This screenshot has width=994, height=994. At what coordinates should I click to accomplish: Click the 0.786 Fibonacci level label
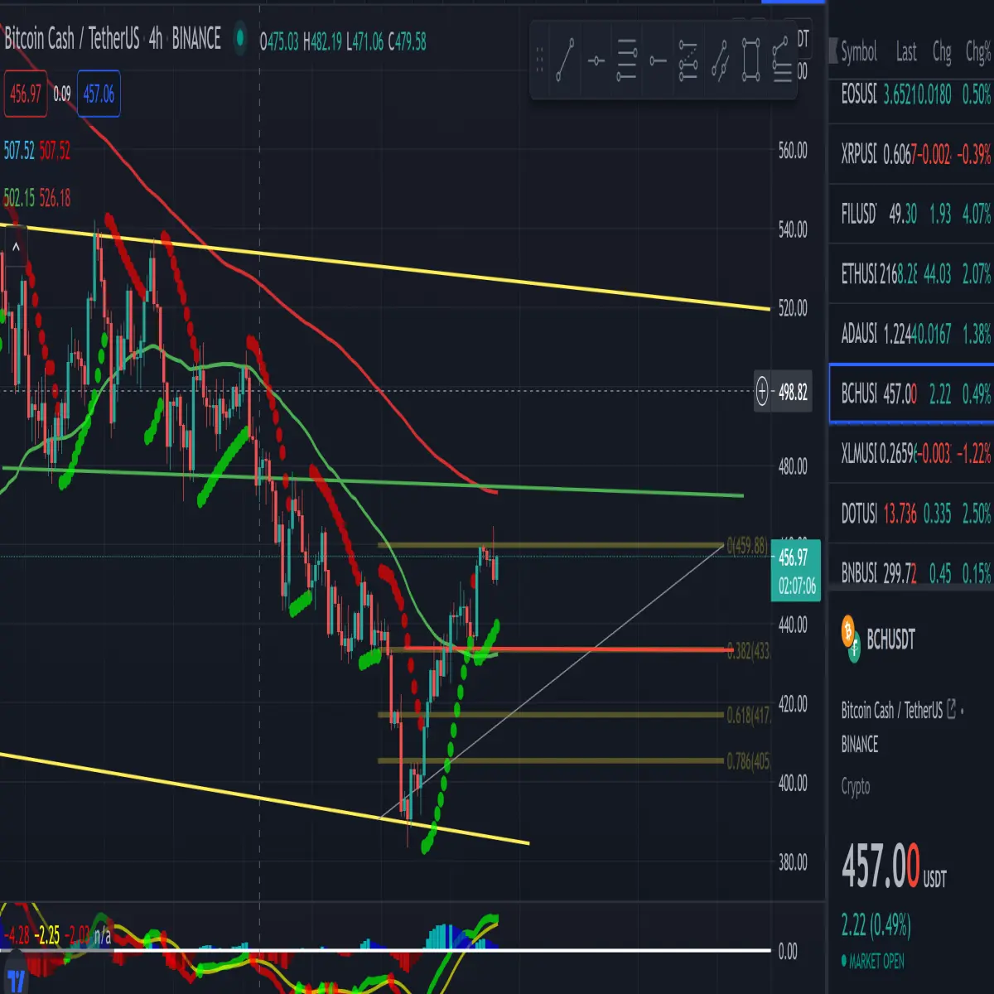point(748,760)
